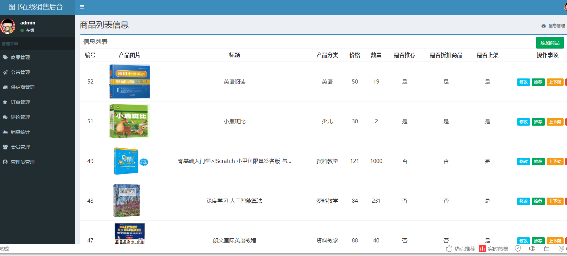Open the 公告管理 menu
The image size is (567, 256).
pos(37,72)
